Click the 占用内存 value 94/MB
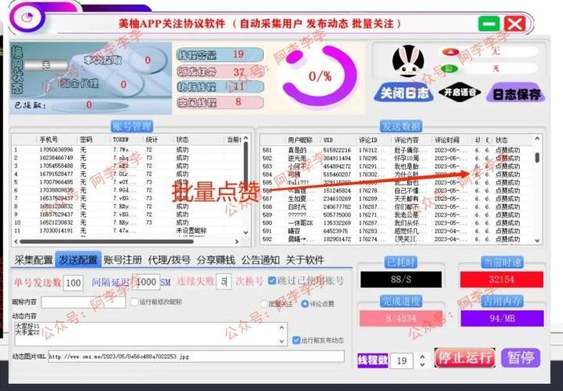This screenshot has height=391, width=563. [x=502, y=318]
